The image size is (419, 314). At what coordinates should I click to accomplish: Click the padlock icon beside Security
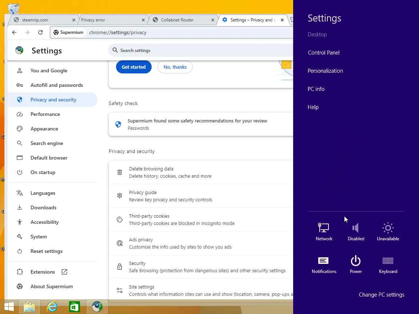120,267
